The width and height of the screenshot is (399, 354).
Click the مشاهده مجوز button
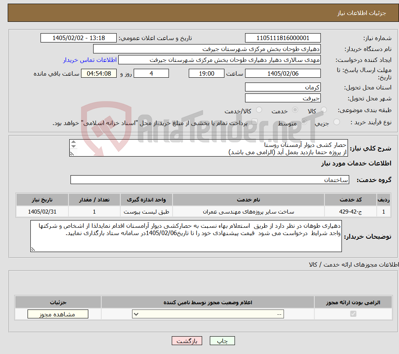pyautogui.click(x=58, y=314)
